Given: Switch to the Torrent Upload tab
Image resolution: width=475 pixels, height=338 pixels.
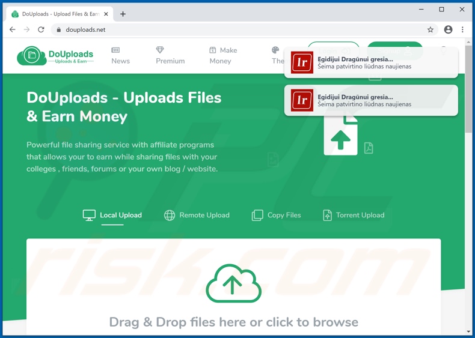Looking at the screenshot, I should tap(354, 215).
